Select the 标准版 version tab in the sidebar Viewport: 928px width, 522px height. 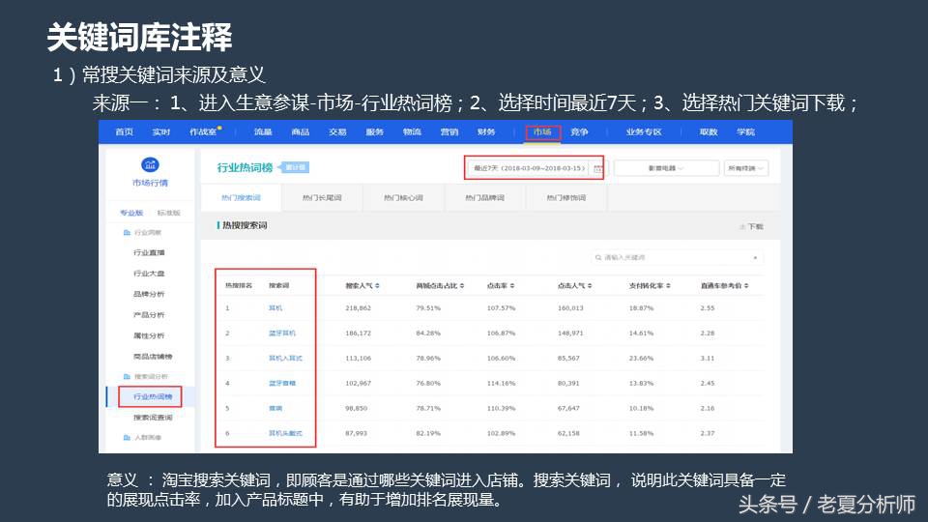coord(168,213)
